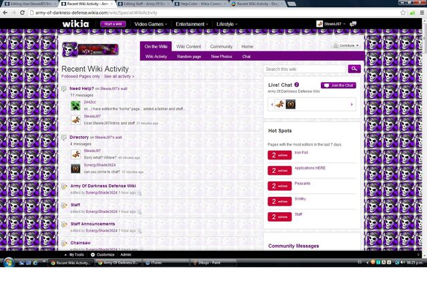
Task: Click diff icon after Staff edit entry
Action: point(139,212)
